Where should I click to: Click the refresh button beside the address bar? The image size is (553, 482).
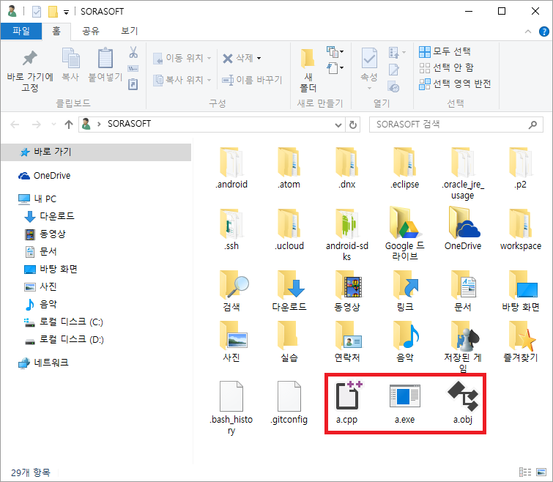pyautogui.click(x=353, y=125)
